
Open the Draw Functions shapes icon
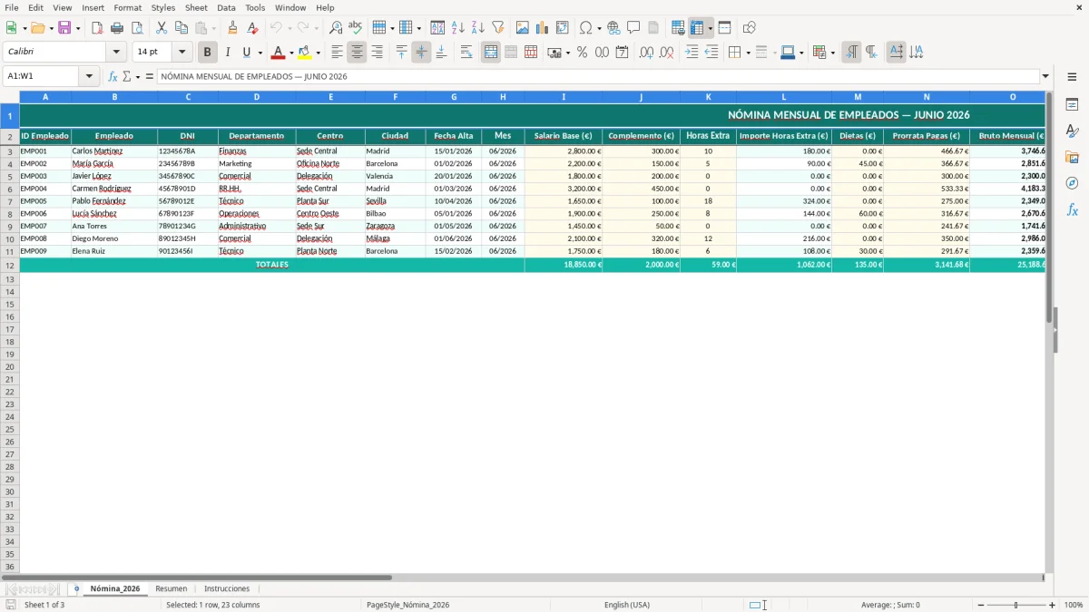coord(749,28)
